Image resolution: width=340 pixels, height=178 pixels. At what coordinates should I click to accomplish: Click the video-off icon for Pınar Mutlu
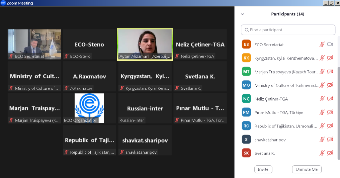click(330, 113)
